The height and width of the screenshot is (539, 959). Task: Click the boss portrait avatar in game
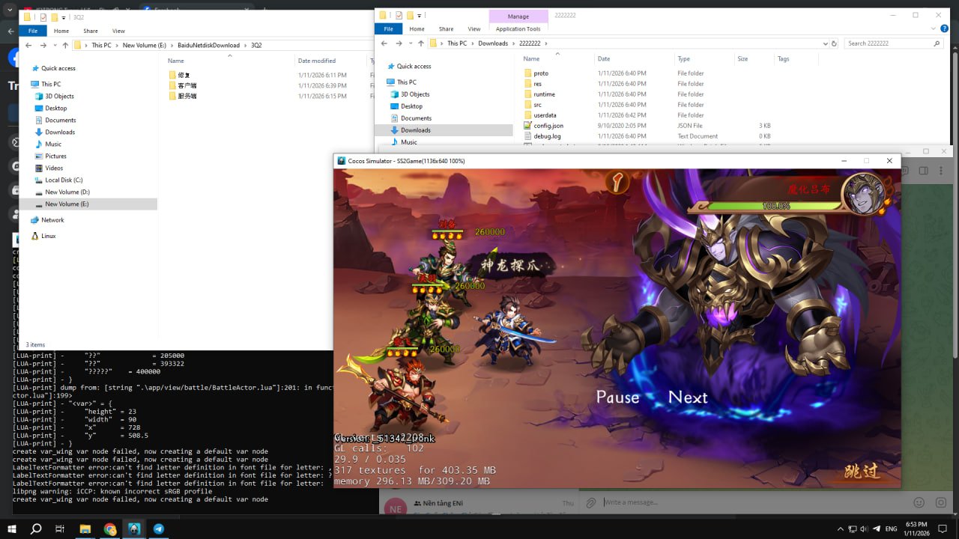tap(862, 194)
